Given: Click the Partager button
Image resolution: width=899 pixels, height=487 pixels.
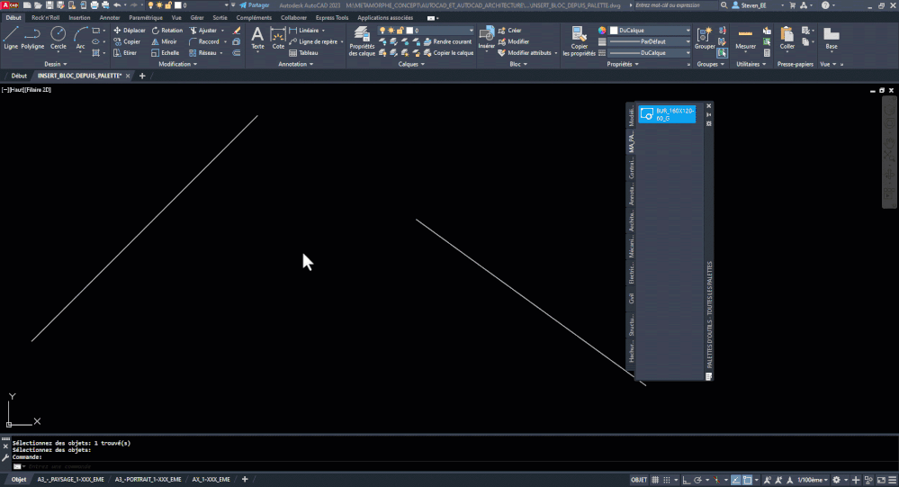Looking at the screenshot, I should click(255, 5).
